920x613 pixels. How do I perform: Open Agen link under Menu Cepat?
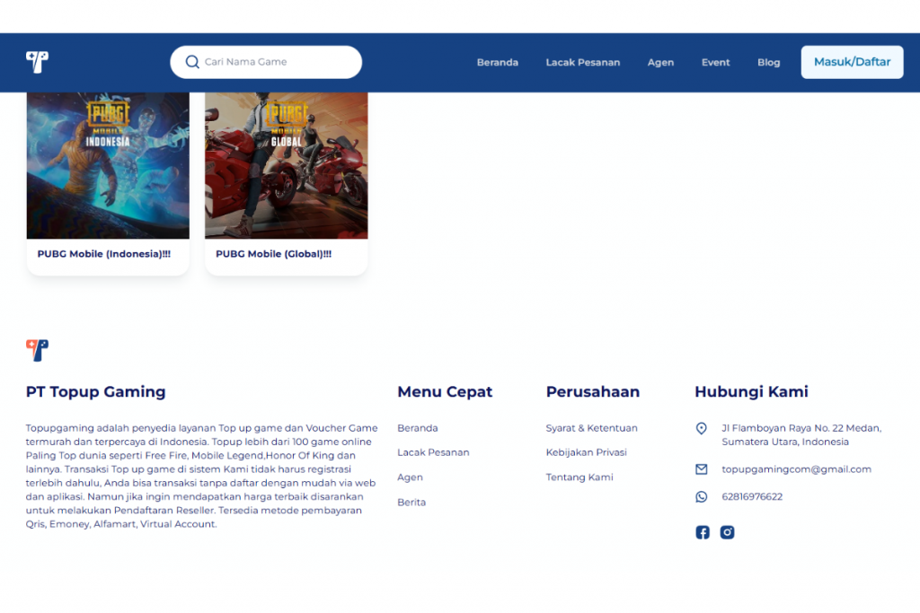410,477
